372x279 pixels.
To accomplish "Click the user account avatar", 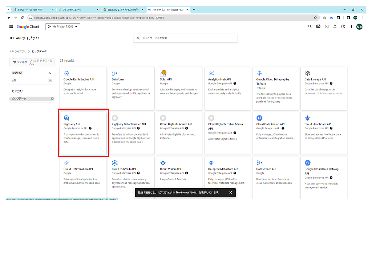I will tap(359, 27).
